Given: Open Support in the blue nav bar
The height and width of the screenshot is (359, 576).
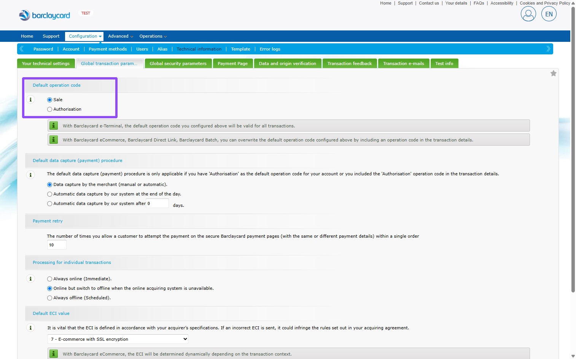Looking at the screenshot, I should [x=51, y=36].
